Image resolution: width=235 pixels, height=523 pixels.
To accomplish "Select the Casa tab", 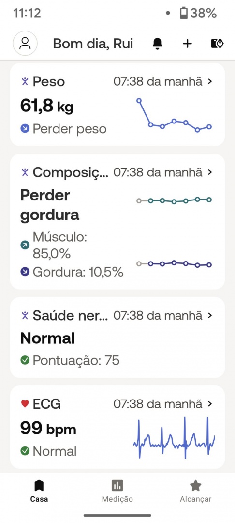I will click(x=39, y=491).
